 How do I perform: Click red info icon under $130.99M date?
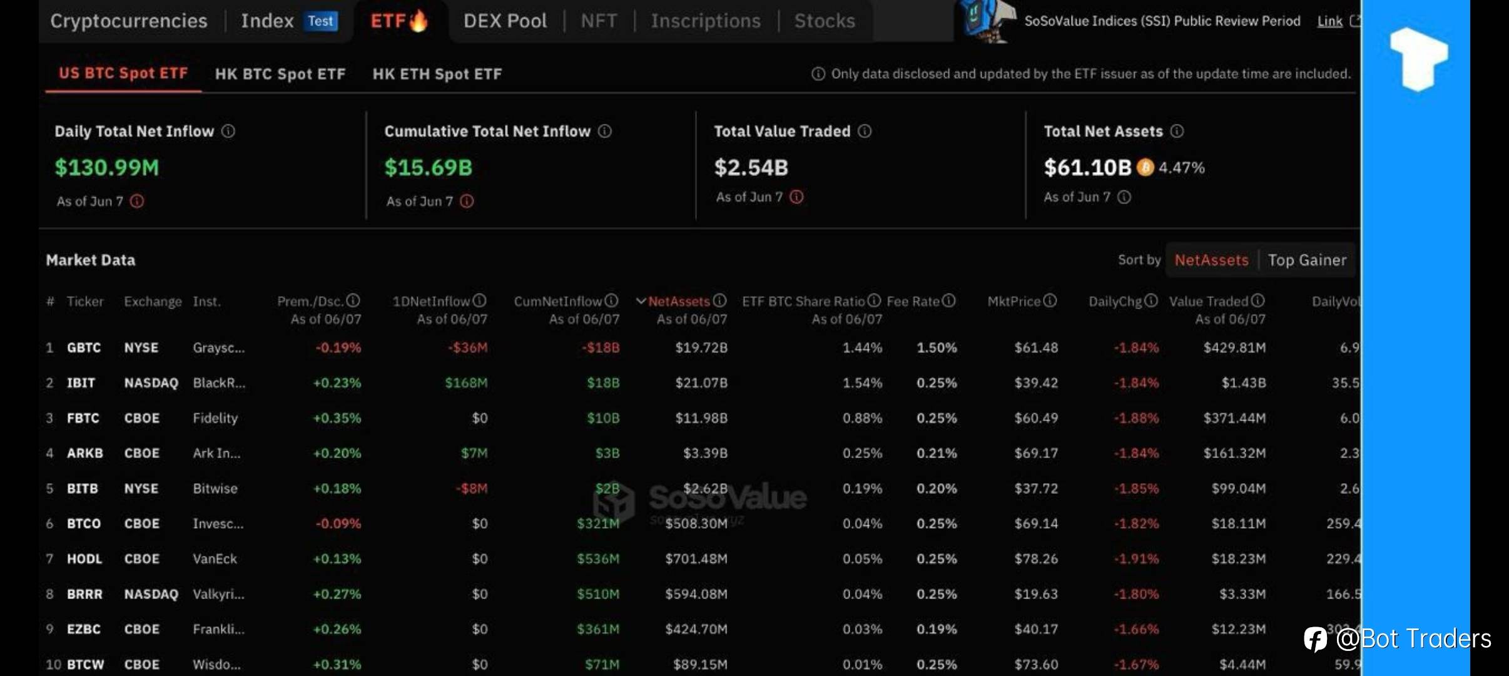(137, 201)
